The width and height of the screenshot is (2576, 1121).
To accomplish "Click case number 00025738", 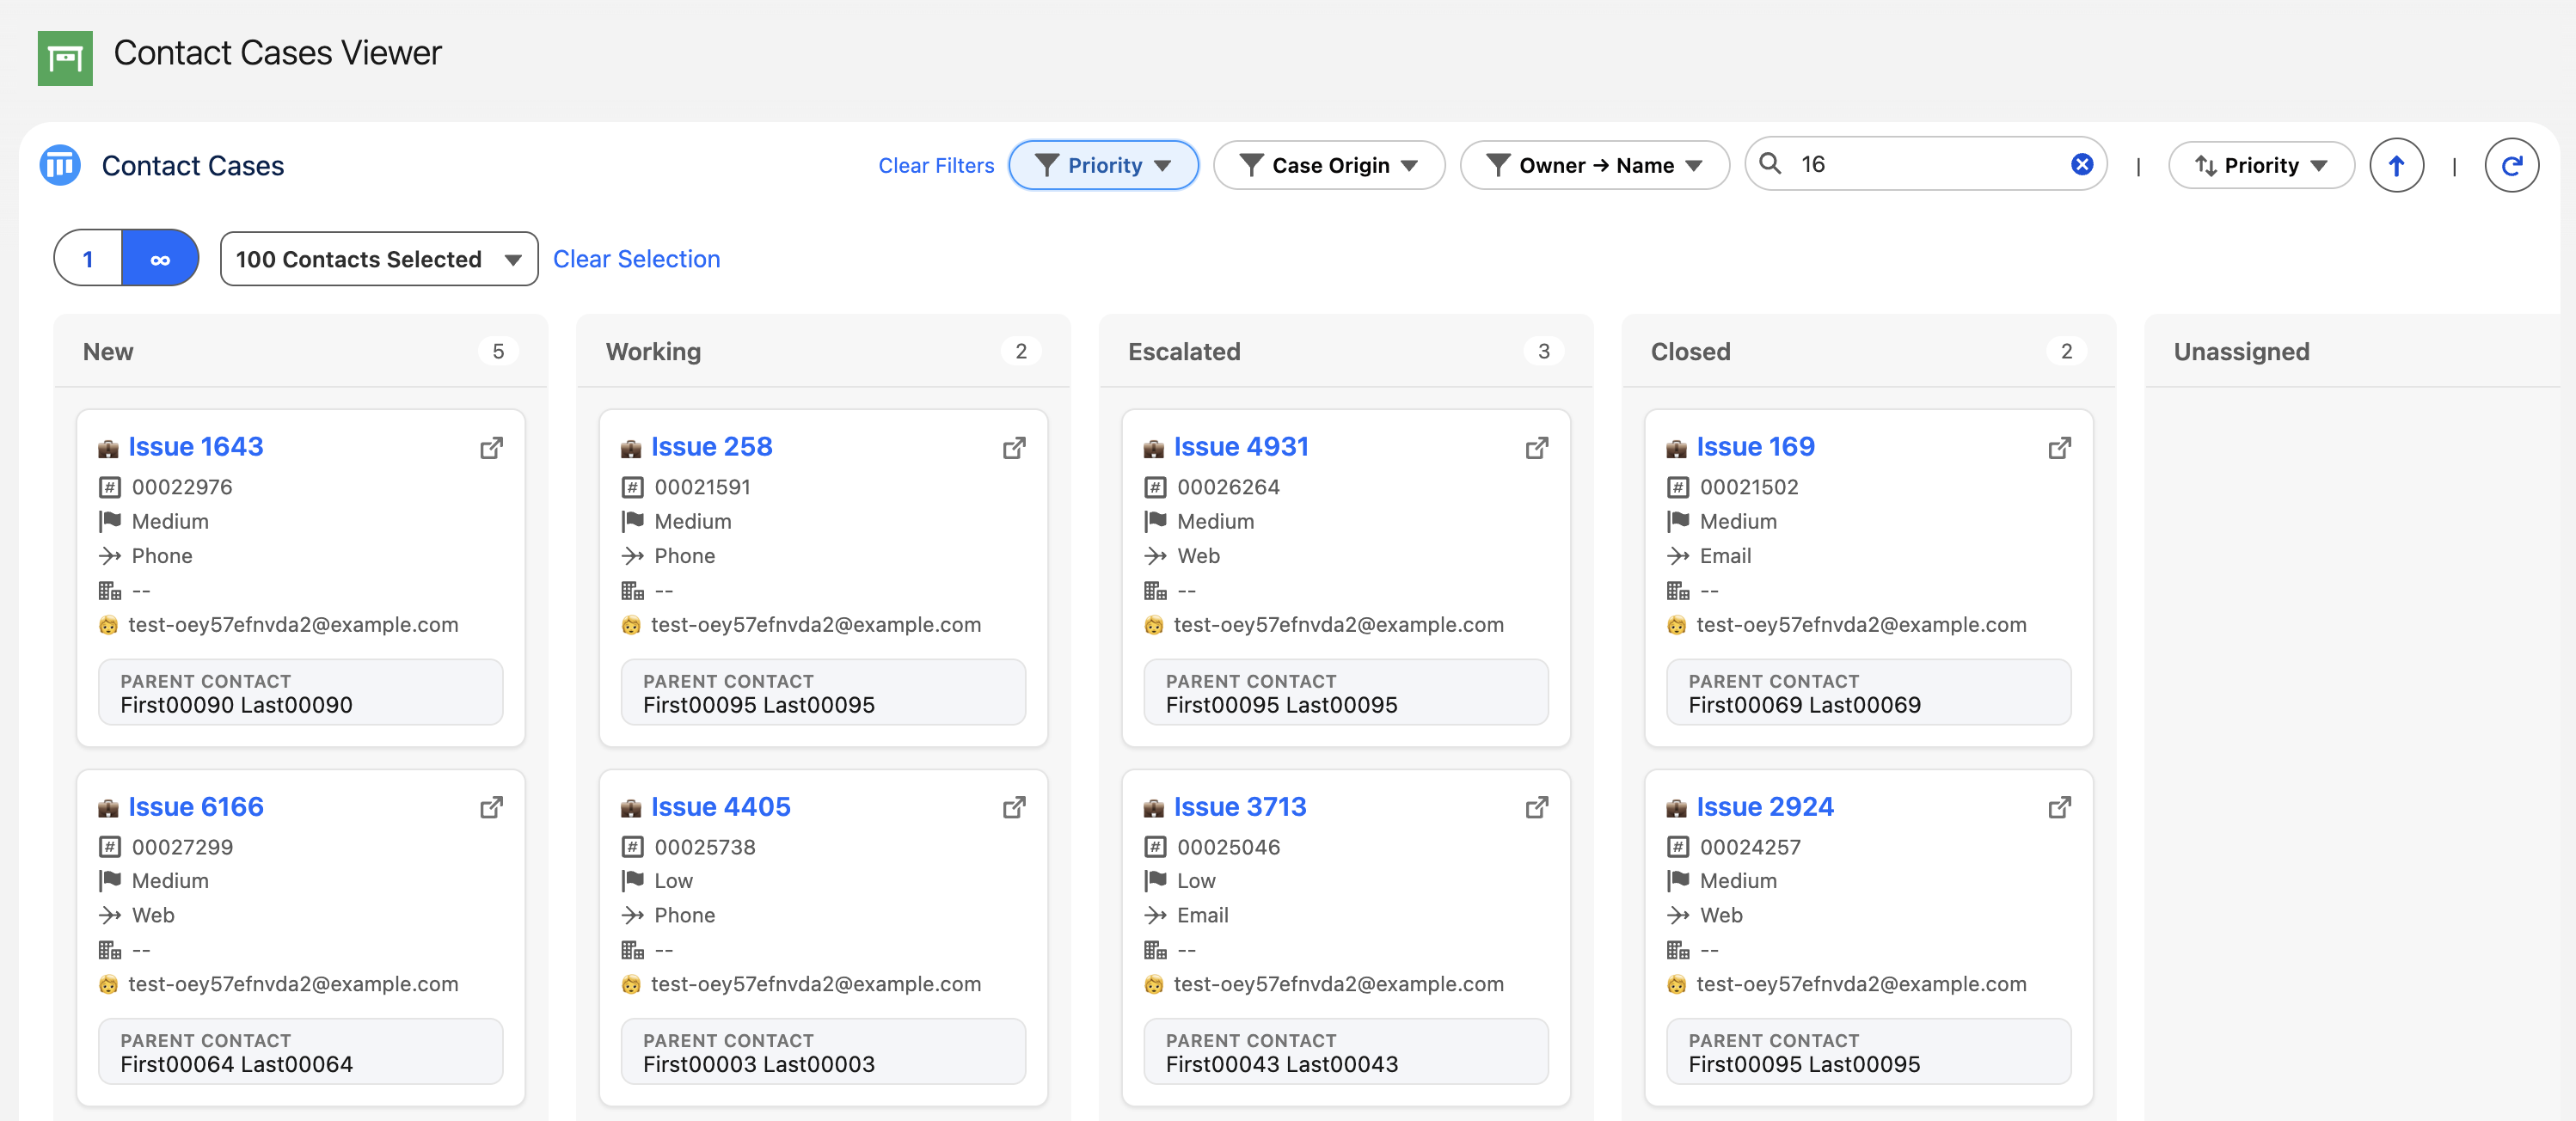I will 705,848.
